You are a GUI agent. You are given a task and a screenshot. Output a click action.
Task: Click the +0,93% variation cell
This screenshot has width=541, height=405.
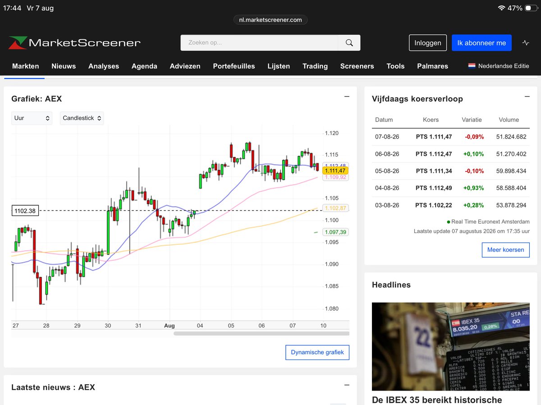473,188
